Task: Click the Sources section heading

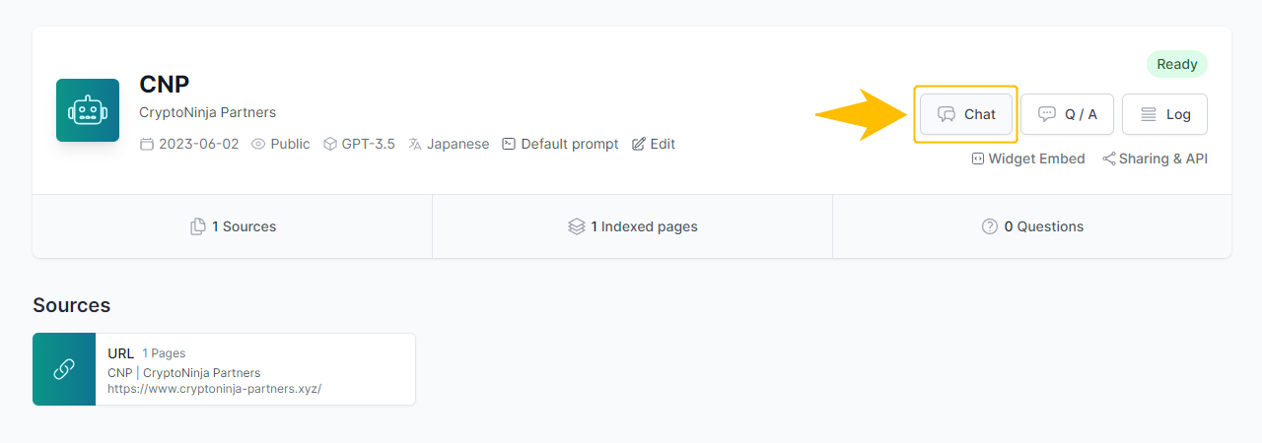Action: 72,305
